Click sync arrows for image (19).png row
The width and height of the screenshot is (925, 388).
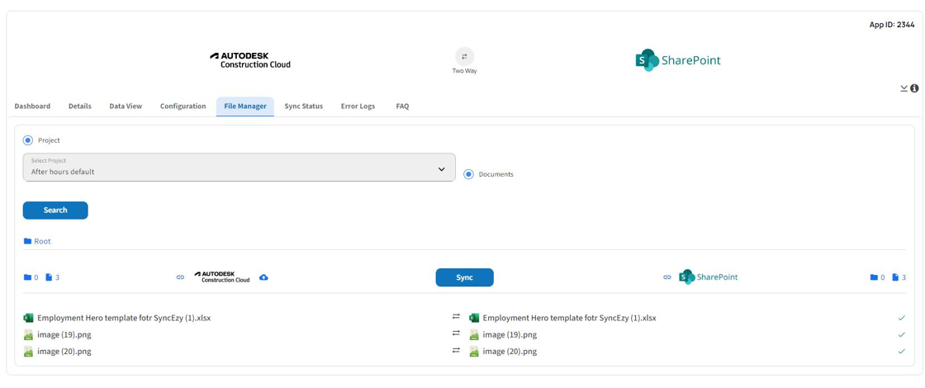(456, 334)
